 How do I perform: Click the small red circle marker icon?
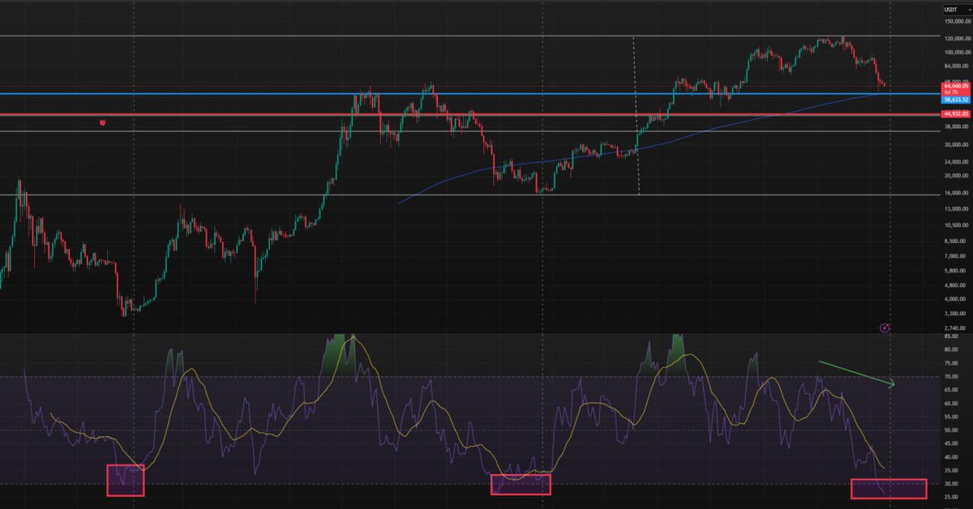point(102,122)
